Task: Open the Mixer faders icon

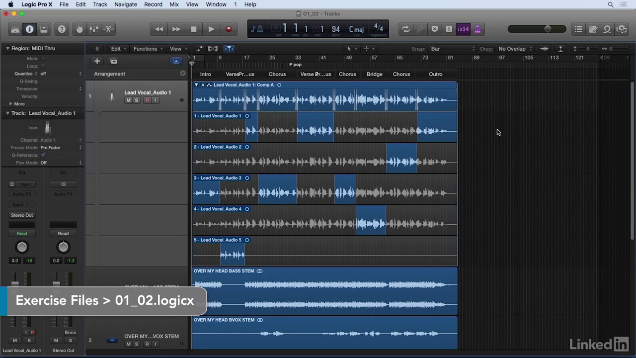Action: click(94, 29)
